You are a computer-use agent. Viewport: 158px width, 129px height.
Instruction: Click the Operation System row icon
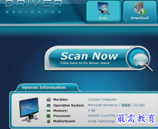[48, 105]
